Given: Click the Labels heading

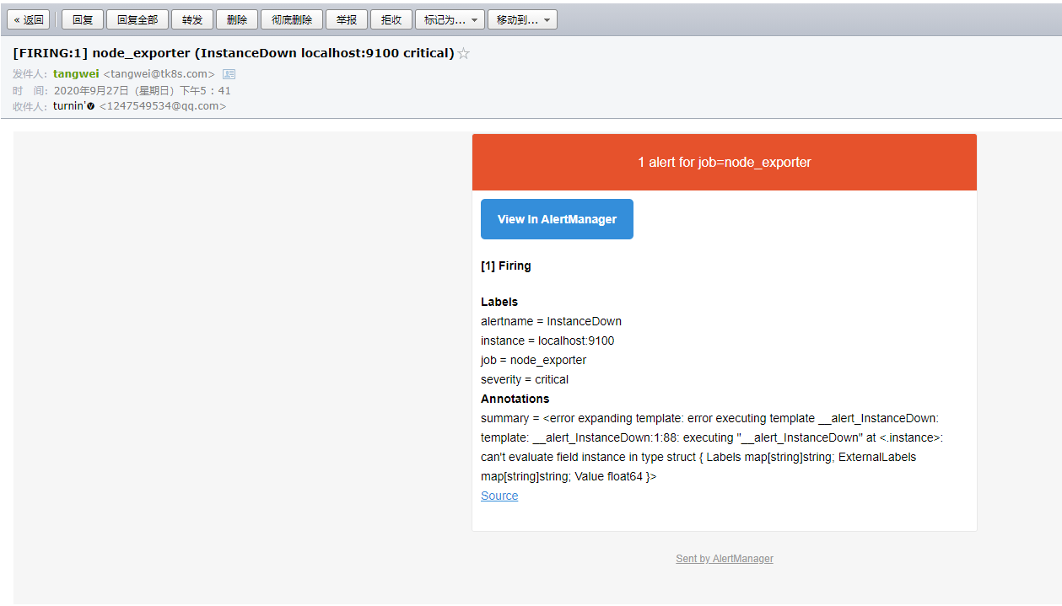Looking at the screenshot, I should [499, 302].
